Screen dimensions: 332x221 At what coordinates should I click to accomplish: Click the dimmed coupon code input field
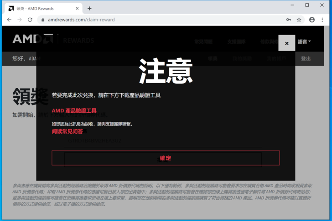163,141
